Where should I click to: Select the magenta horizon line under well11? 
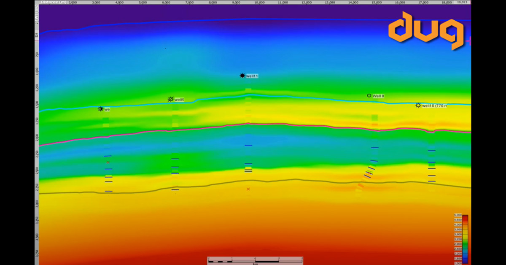[248, 124]
